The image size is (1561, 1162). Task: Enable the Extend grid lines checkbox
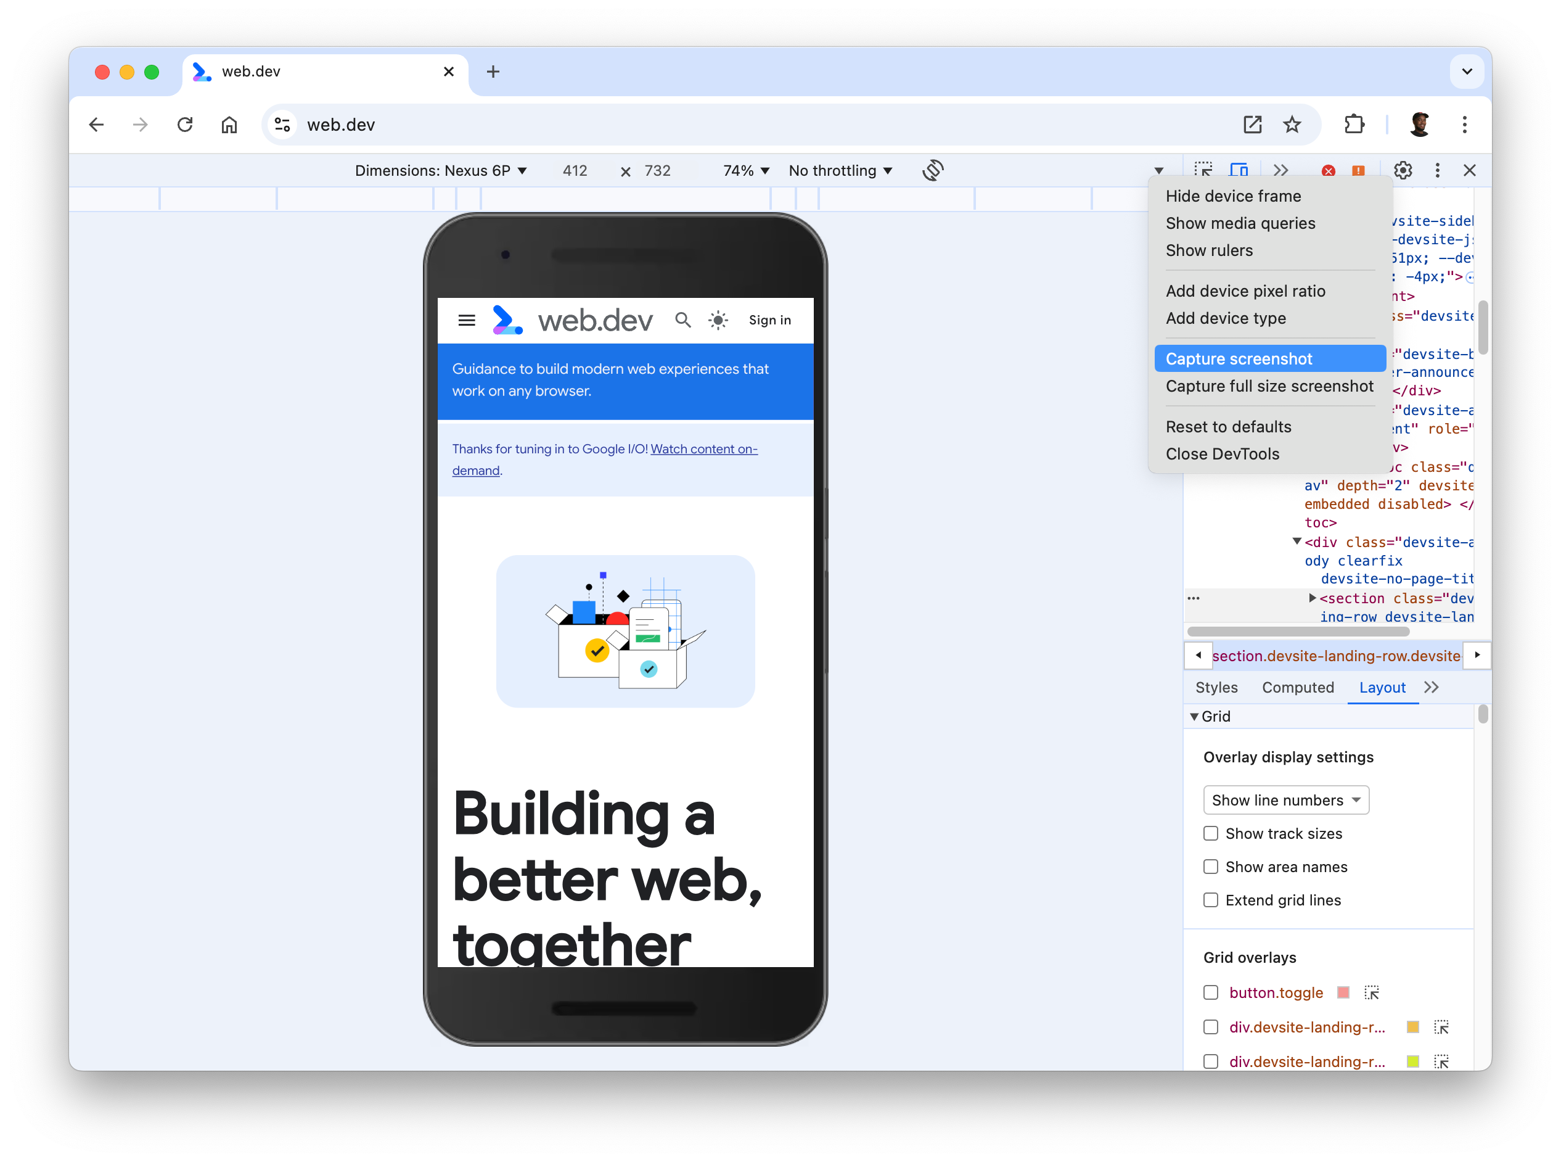point(1212,900)
